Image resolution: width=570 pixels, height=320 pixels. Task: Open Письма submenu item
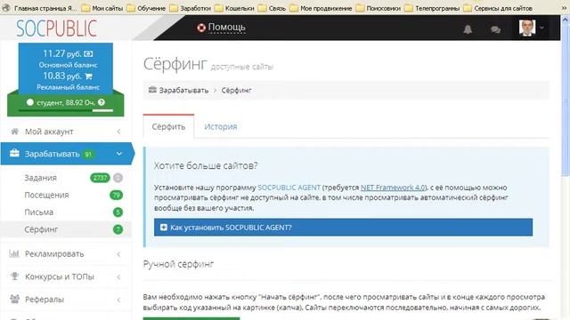coord(39,212)
